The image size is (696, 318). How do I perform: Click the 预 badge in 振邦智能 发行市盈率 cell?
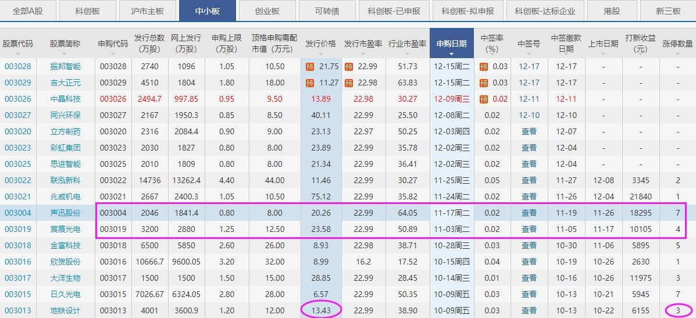[348, 66]
